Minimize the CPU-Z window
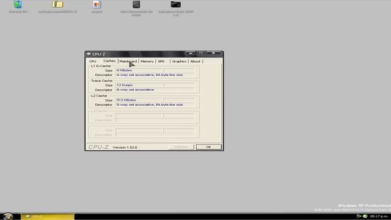 tap(190, 53)
